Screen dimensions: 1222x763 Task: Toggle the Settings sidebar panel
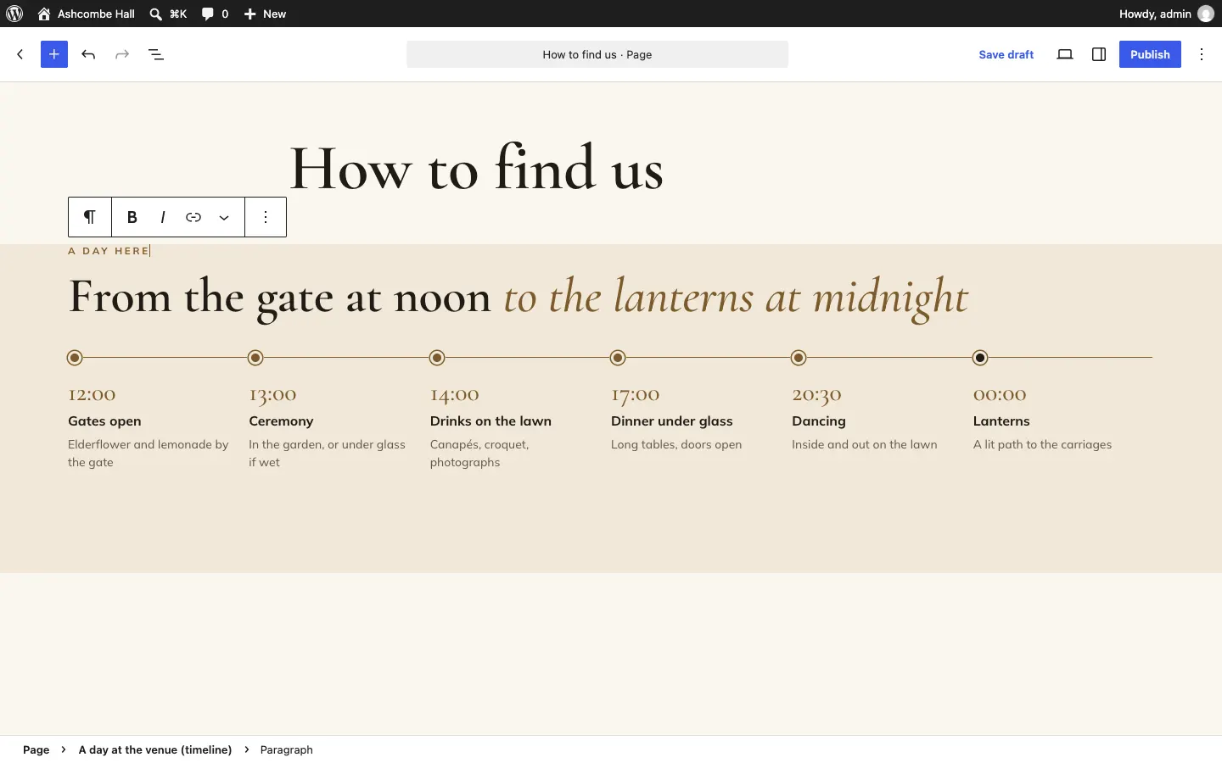[1099, 54]
